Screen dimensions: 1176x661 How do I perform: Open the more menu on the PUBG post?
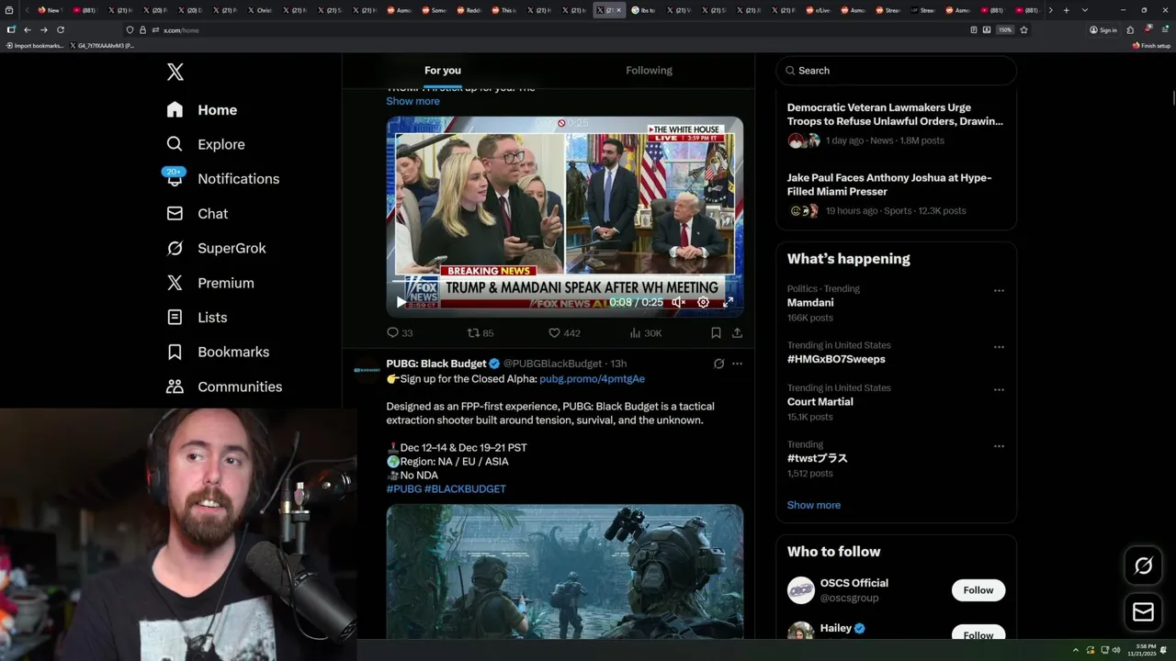(737, 364)
